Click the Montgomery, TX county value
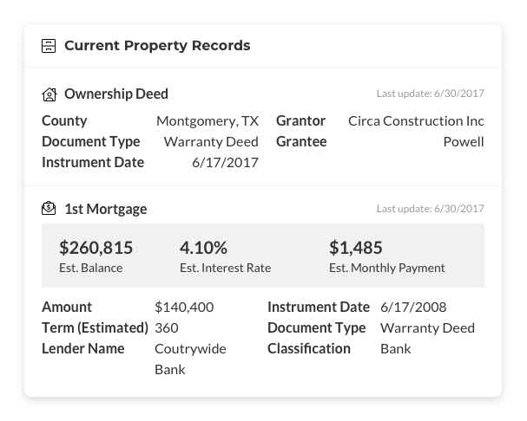Viewport: 527px width, 421px height. coord(208,121)
